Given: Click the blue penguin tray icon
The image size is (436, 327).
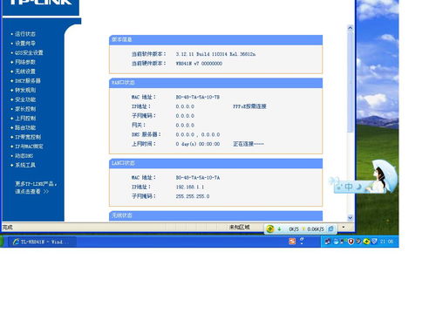Looking at the screenshot, I should point(336,242).
